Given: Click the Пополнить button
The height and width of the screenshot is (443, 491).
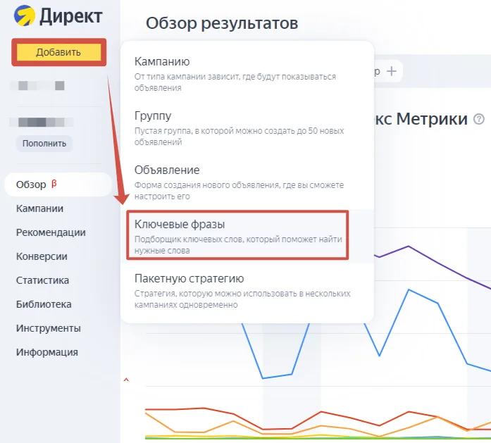Looking at the screenshot, I should coord(44,144).
